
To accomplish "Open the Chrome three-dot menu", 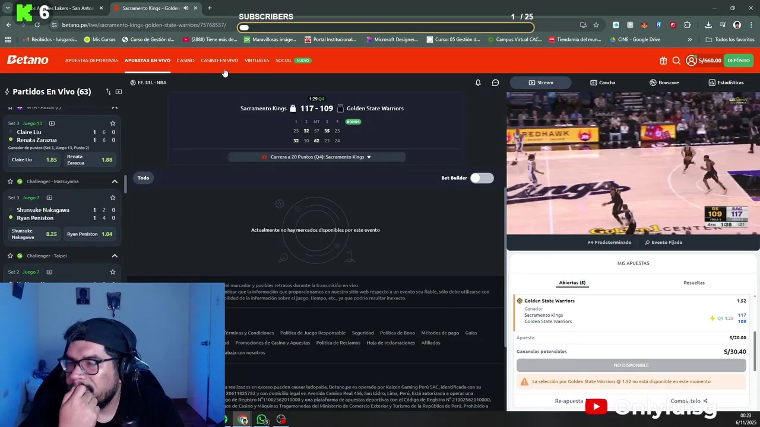I will 751,25.
